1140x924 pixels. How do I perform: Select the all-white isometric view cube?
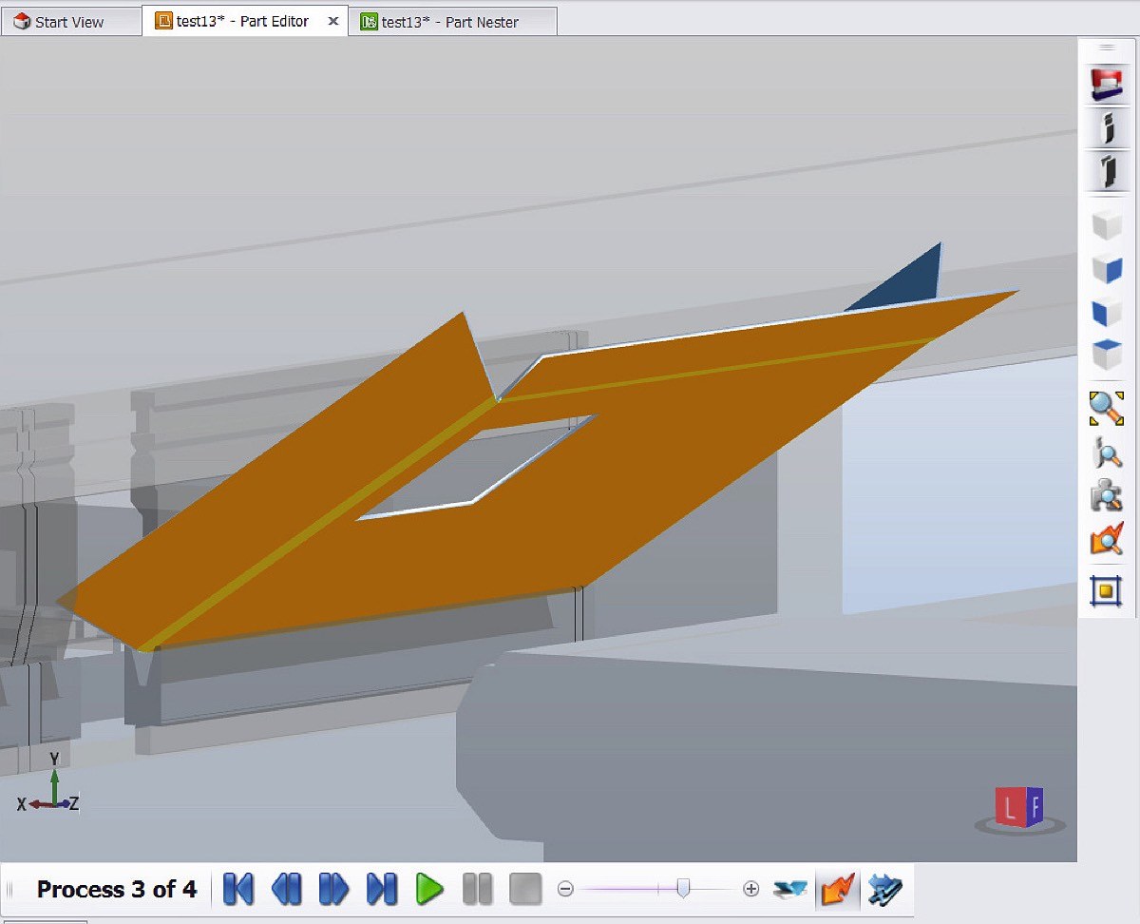1106,226
